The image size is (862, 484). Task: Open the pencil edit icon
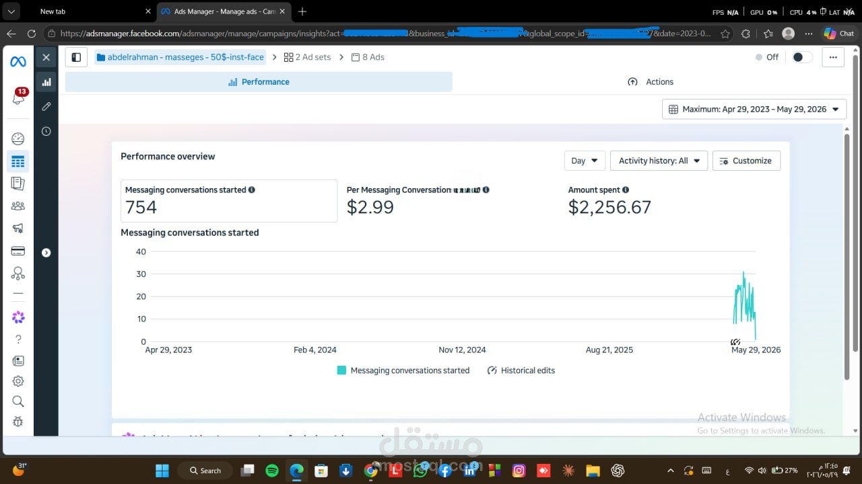[46, 106]
